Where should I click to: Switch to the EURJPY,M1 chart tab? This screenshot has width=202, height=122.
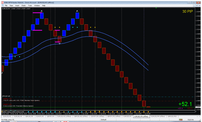(x=40, y=116)
